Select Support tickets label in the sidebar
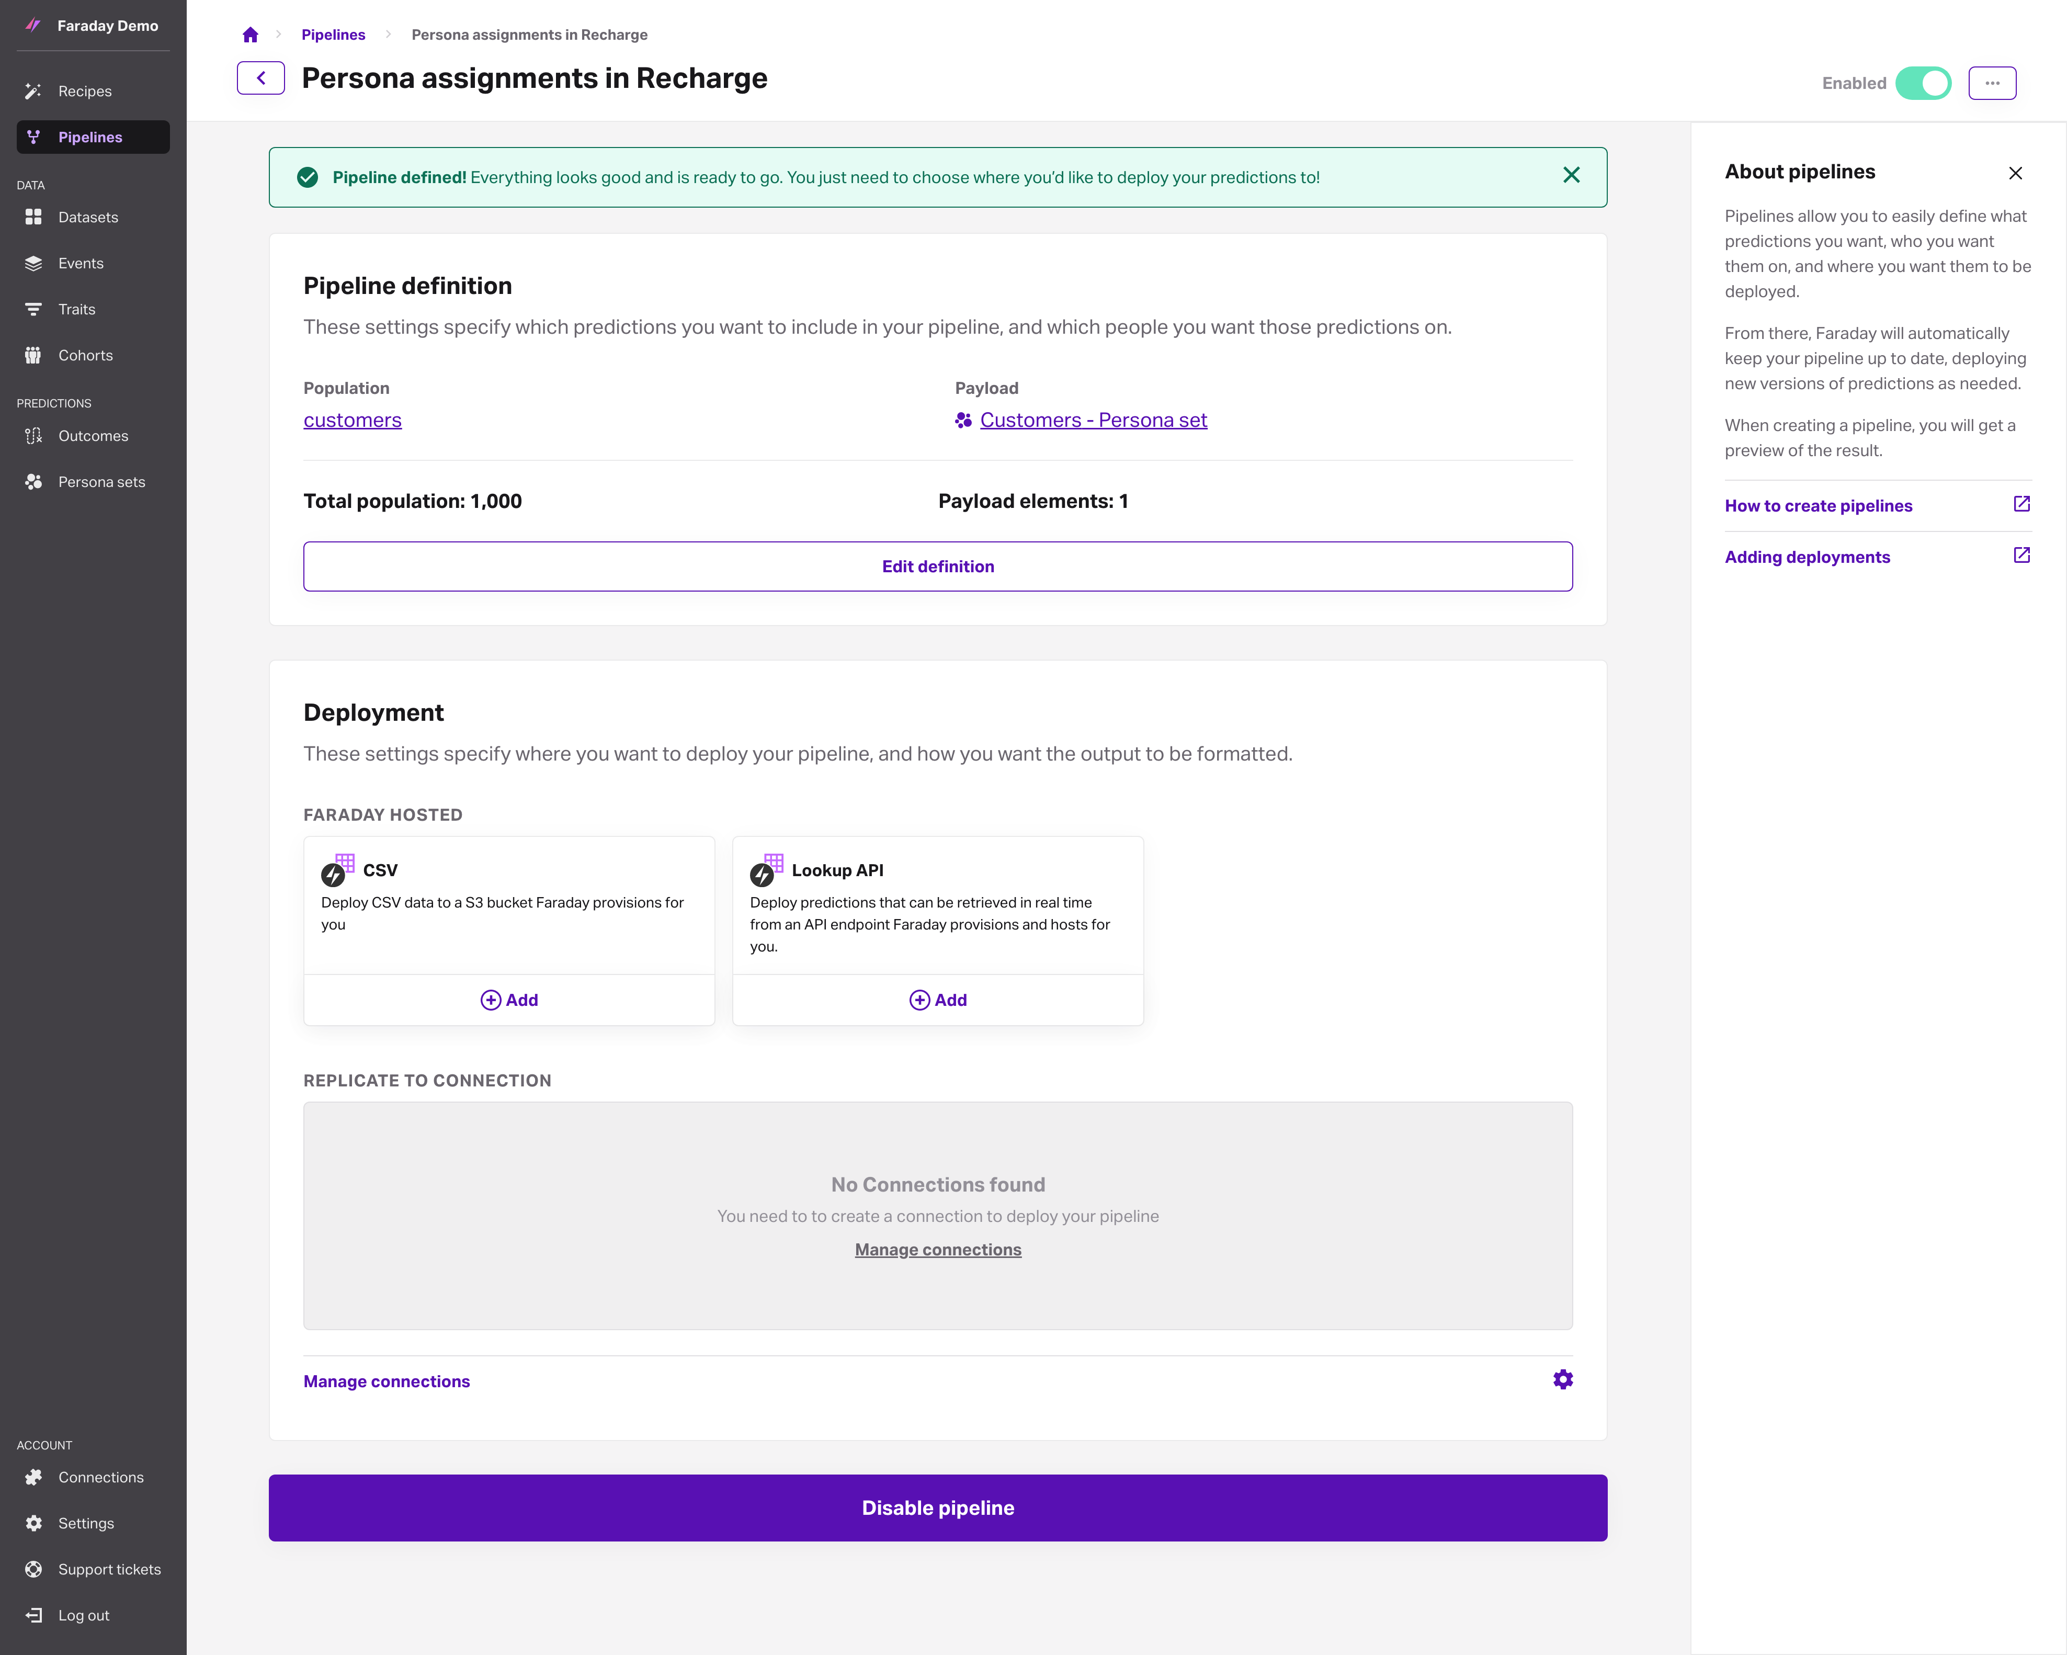Screen dimensions: 2067x1655 point(109,1569)
